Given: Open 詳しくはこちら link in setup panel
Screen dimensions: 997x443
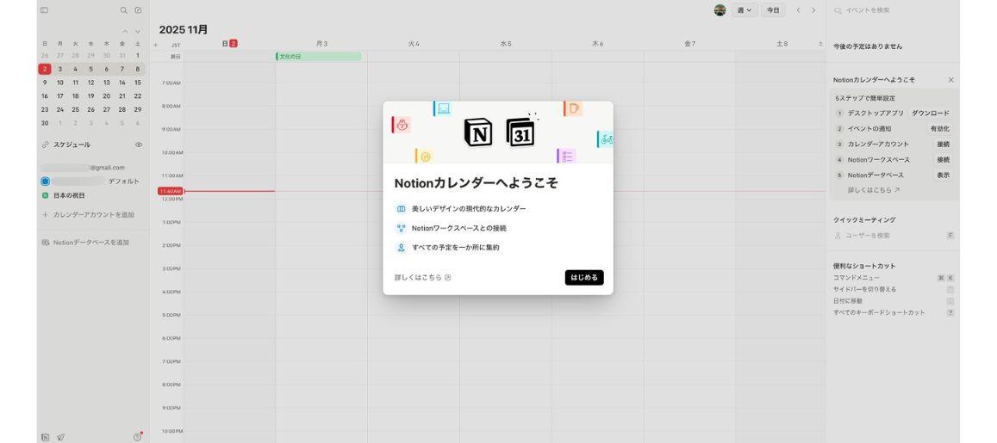Looking at the screenshot, I should coord(874,190).
